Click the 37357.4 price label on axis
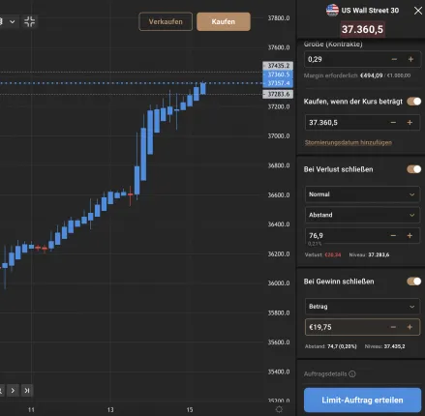Viewport: 425px width, 416px height. tap(278, 83)
